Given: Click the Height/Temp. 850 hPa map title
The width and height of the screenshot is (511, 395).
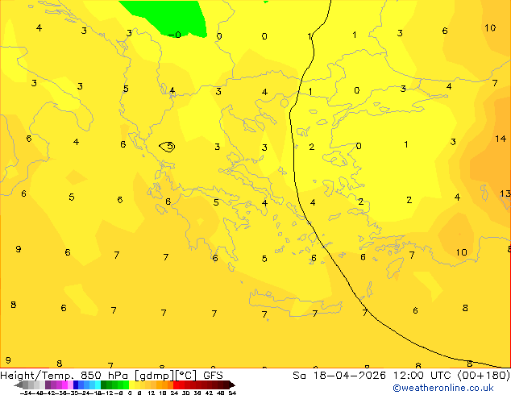Looking at the screenshot, I should 66,375.
